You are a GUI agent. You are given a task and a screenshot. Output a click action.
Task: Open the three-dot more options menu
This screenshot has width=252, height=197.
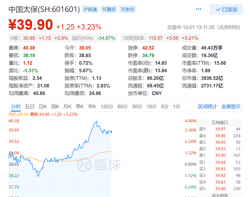click(198, 9)
